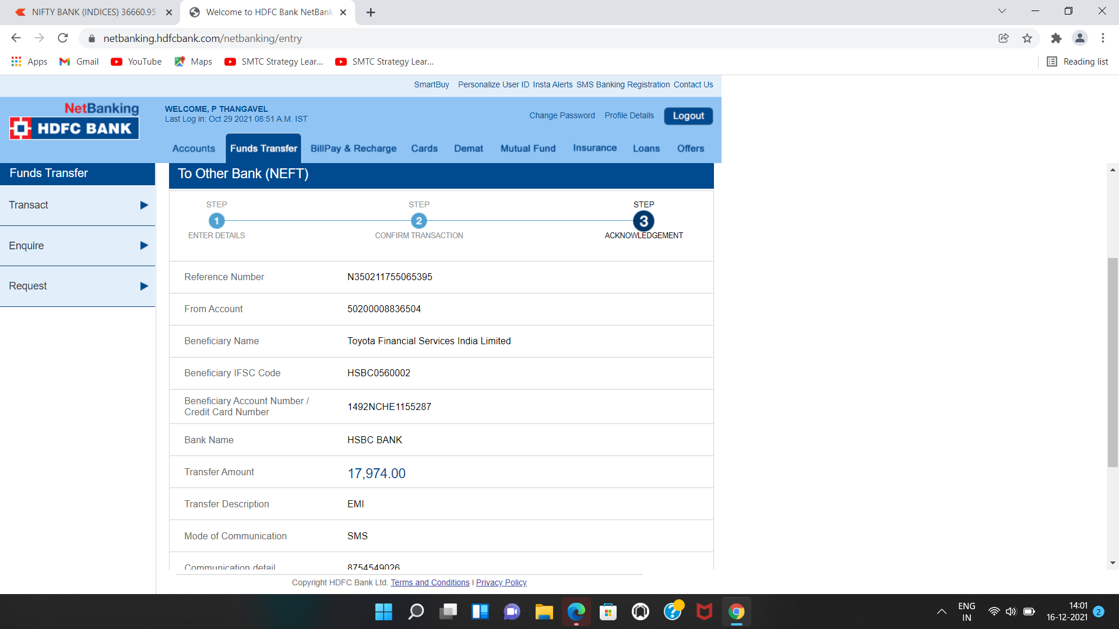Open the Apps grid bookmark
This screenshot has width=1119, height=629.
point(29,62)
